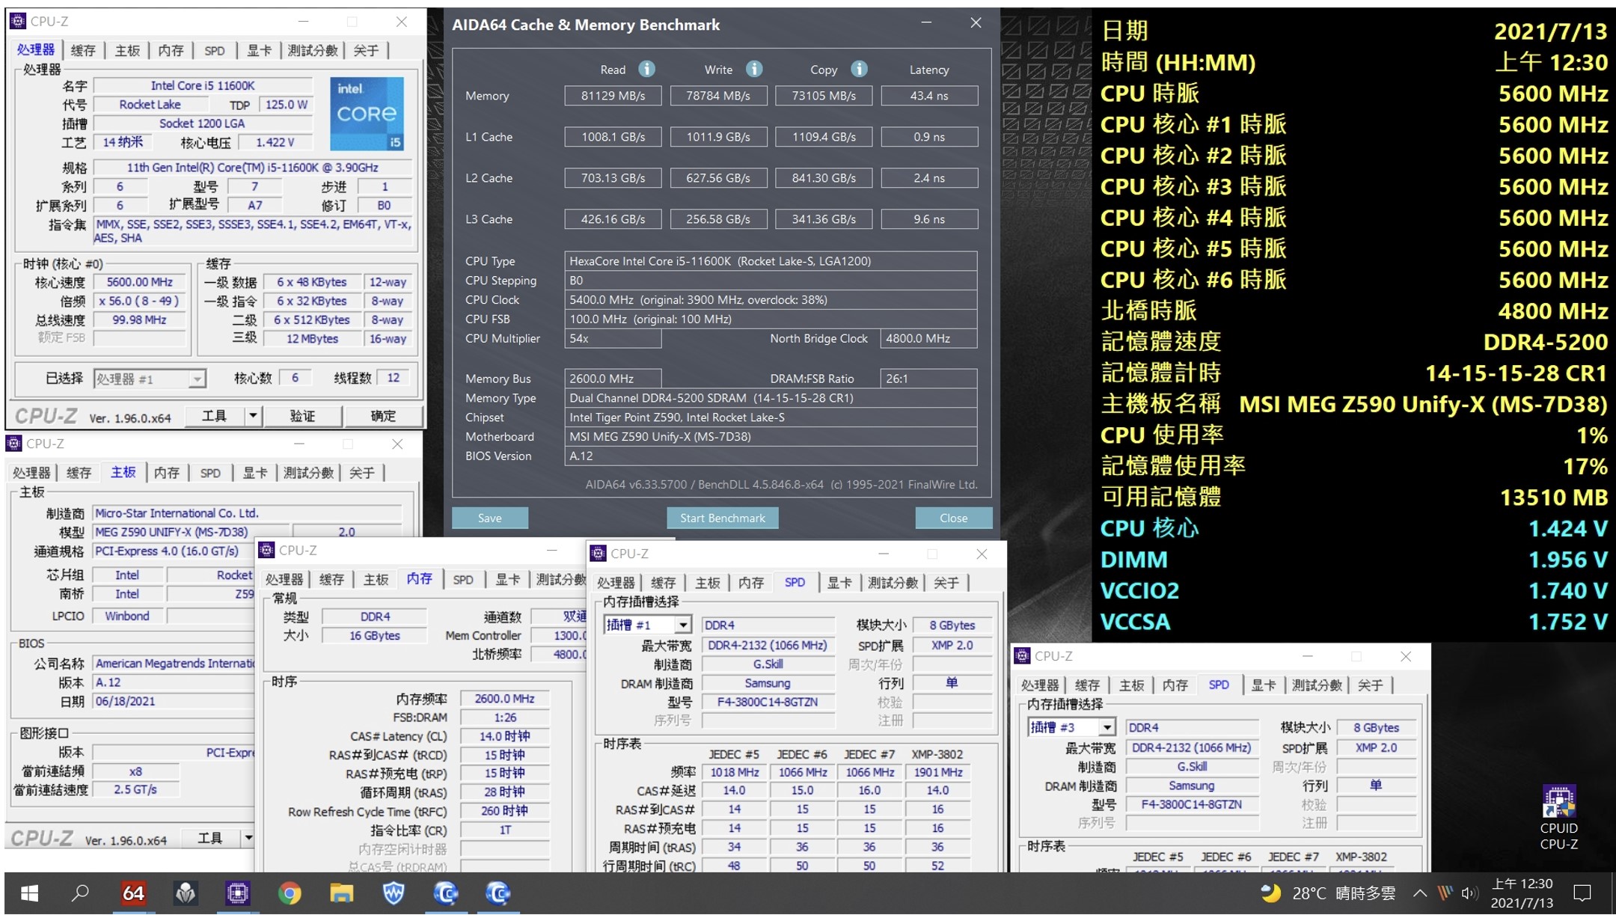Click 核心电压 1.422 V value

275,142
